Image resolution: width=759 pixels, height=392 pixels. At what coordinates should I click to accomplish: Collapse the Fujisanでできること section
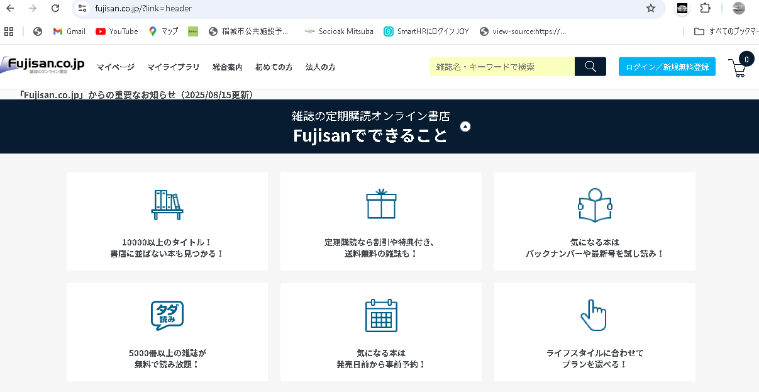pos(465,126)
